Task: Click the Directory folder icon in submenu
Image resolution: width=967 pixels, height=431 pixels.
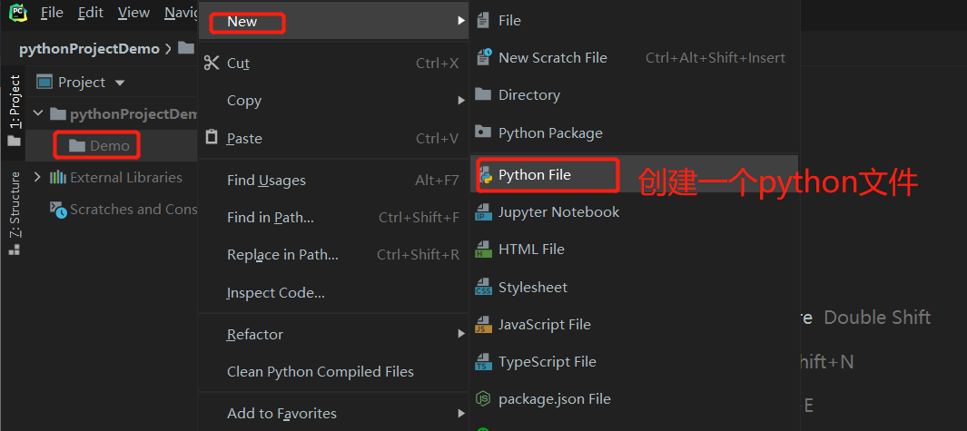Action: [x=483, y=94]
